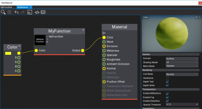Collapse the Rendering section header
202x109 pixels.
171,70
